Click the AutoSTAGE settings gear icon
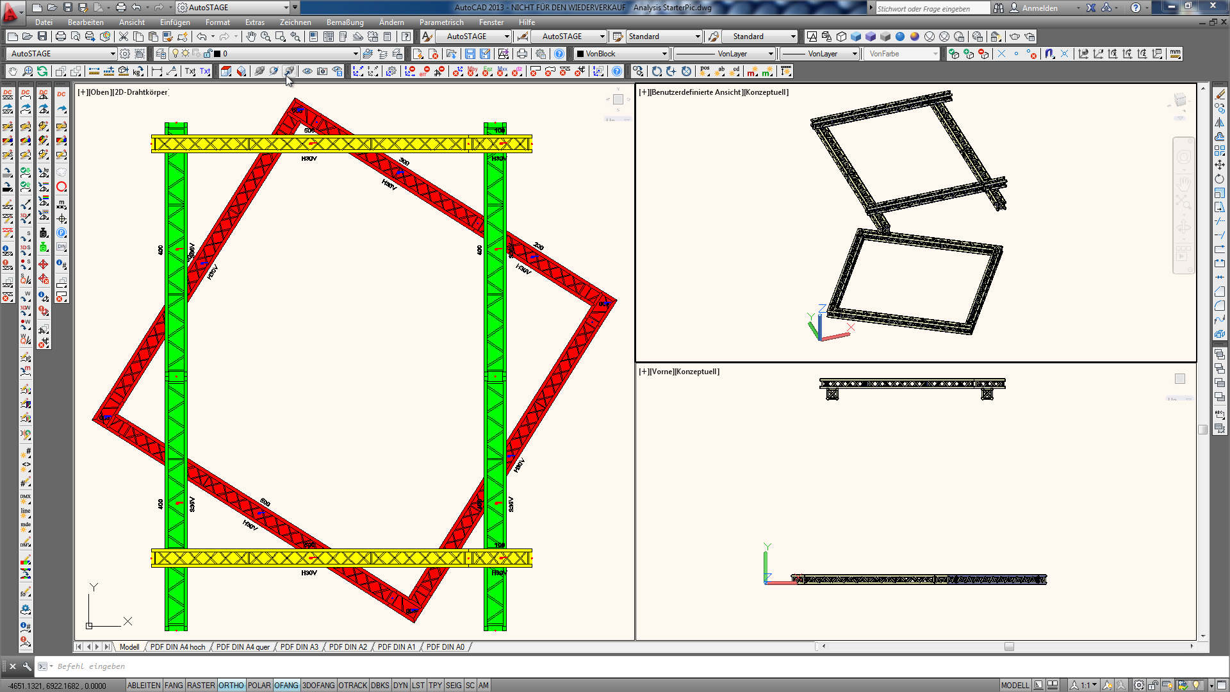 pos(125,54)
